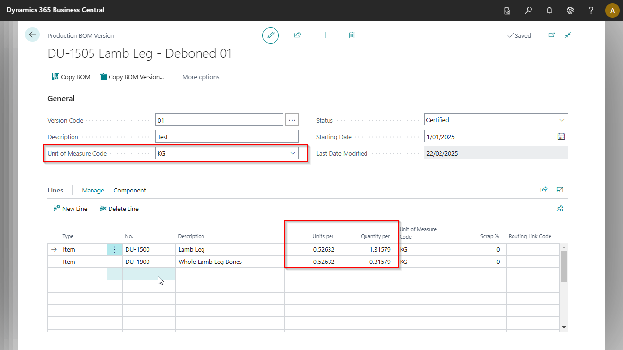623x350 pixels.
Task: Click Whole Lamb Leg Bones description
Action: pos(230,262)
